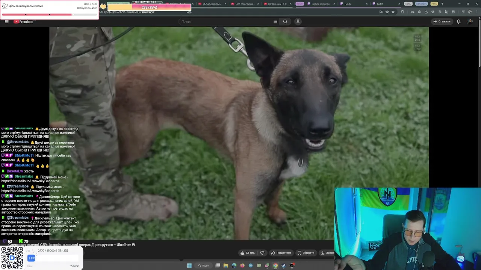Click the RTX HDR overlay indicator
This screenshot has width=481, height=270.
(417, 47)
